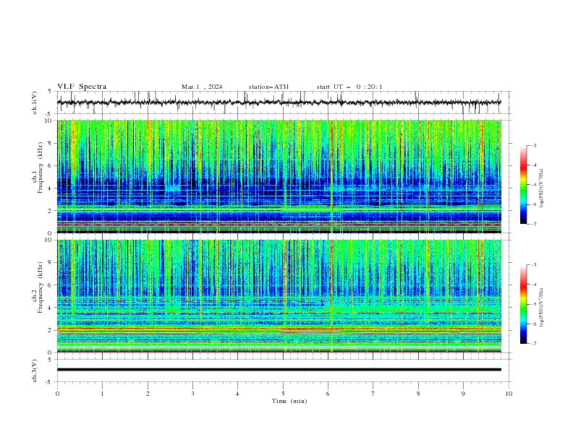Click the "9" tick label on the Time axis
573x442 pixels.
[x=463, y=394]
